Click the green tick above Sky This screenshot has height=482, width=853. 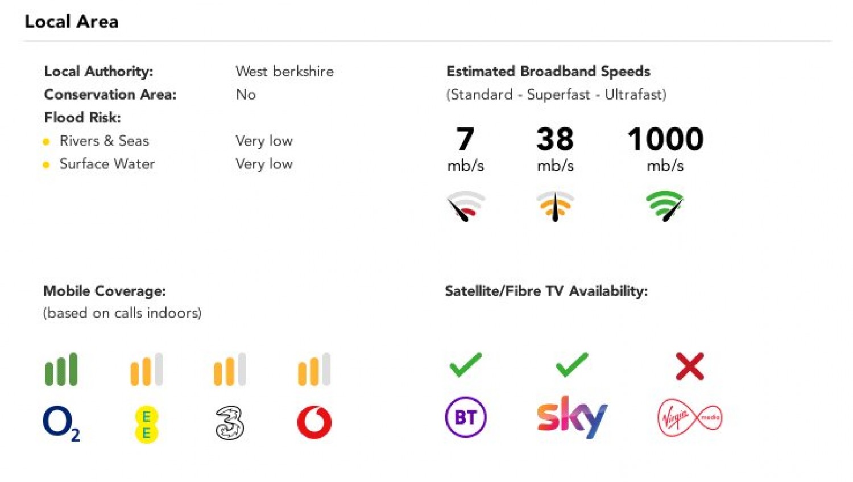coord(572,365)
